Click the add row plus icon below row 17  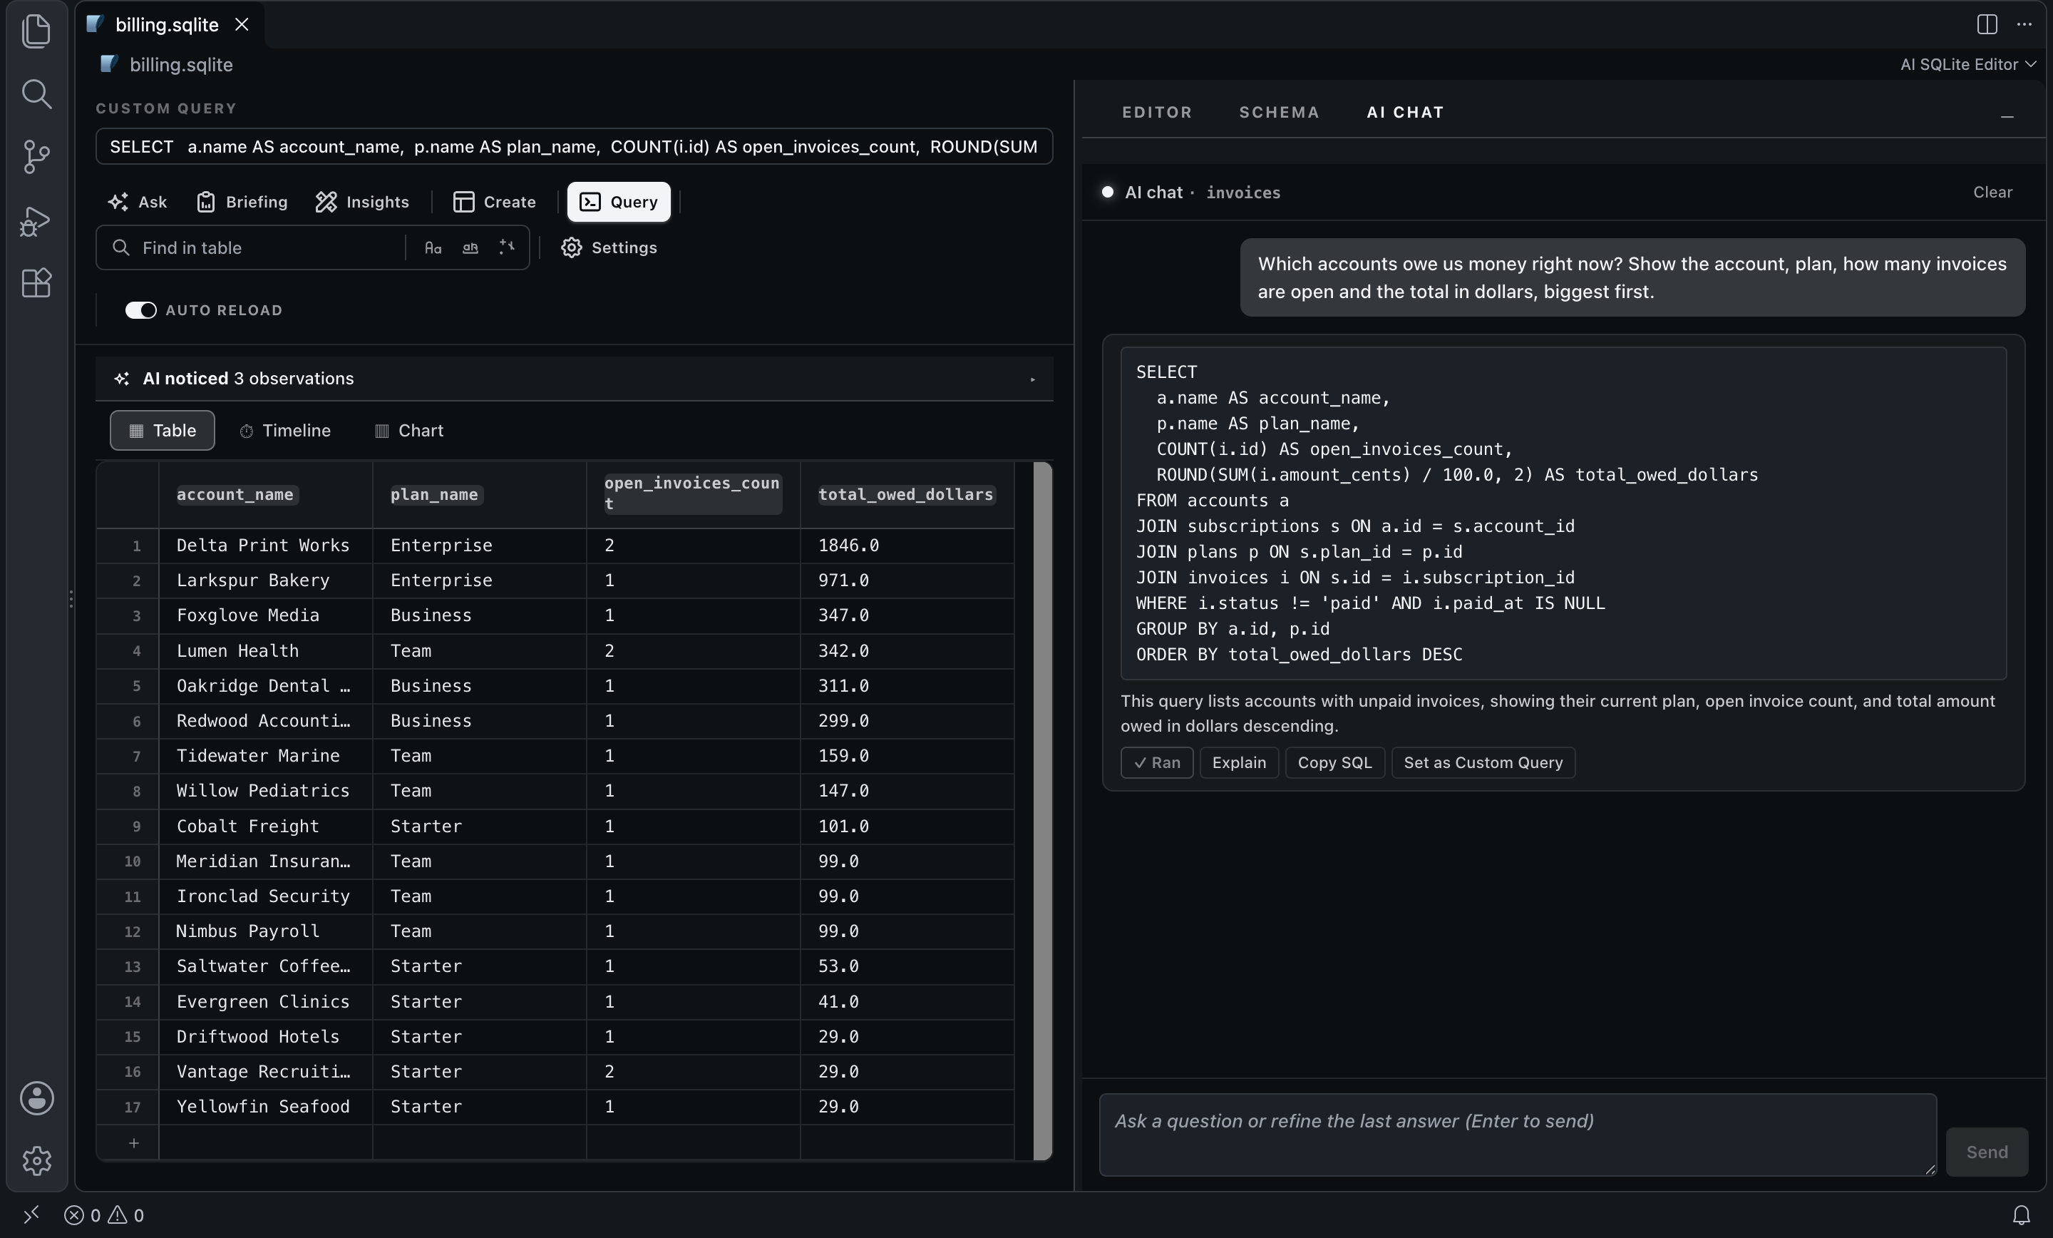[x=133, y=1142]
